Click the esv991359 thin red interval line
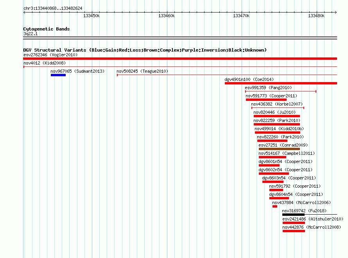The image size is (348, 258). (281, 91)
